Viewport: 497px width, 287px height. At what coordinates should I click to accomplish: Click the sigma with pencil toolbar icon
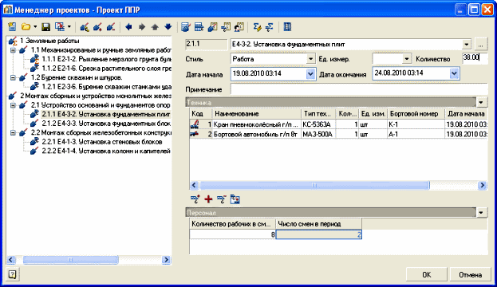[257, 27]
